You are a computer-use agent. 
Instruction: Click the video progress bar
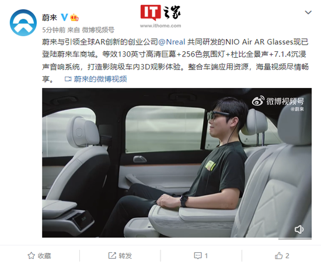295,238
